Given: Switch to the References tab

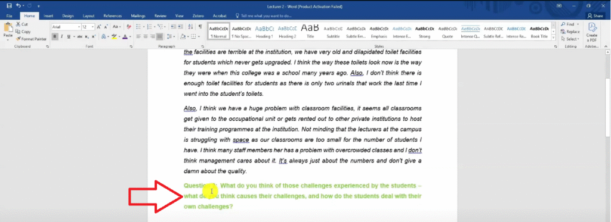Looking at the screenshot, I should (x=113, y=16).
